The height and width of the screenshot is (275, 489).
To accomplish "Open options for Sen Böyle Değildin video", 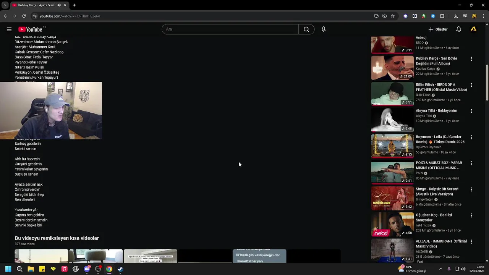I will tap(471, 59).
